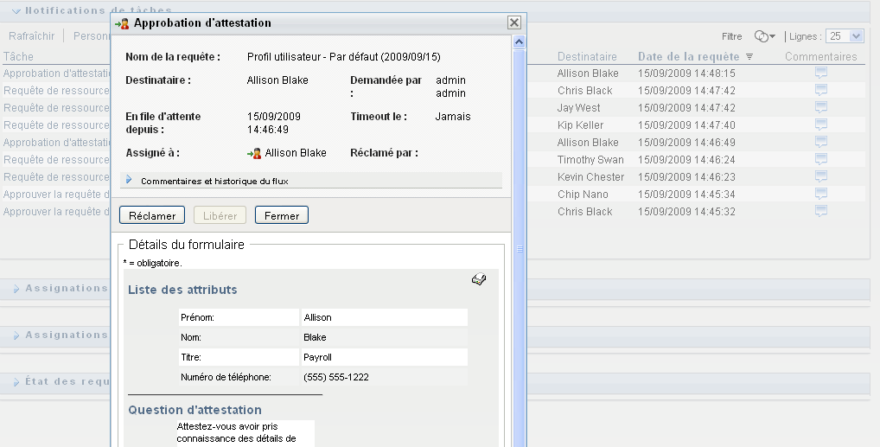Sort by the Tâche column header
880x447 pixels.
[x=18, y=57]
